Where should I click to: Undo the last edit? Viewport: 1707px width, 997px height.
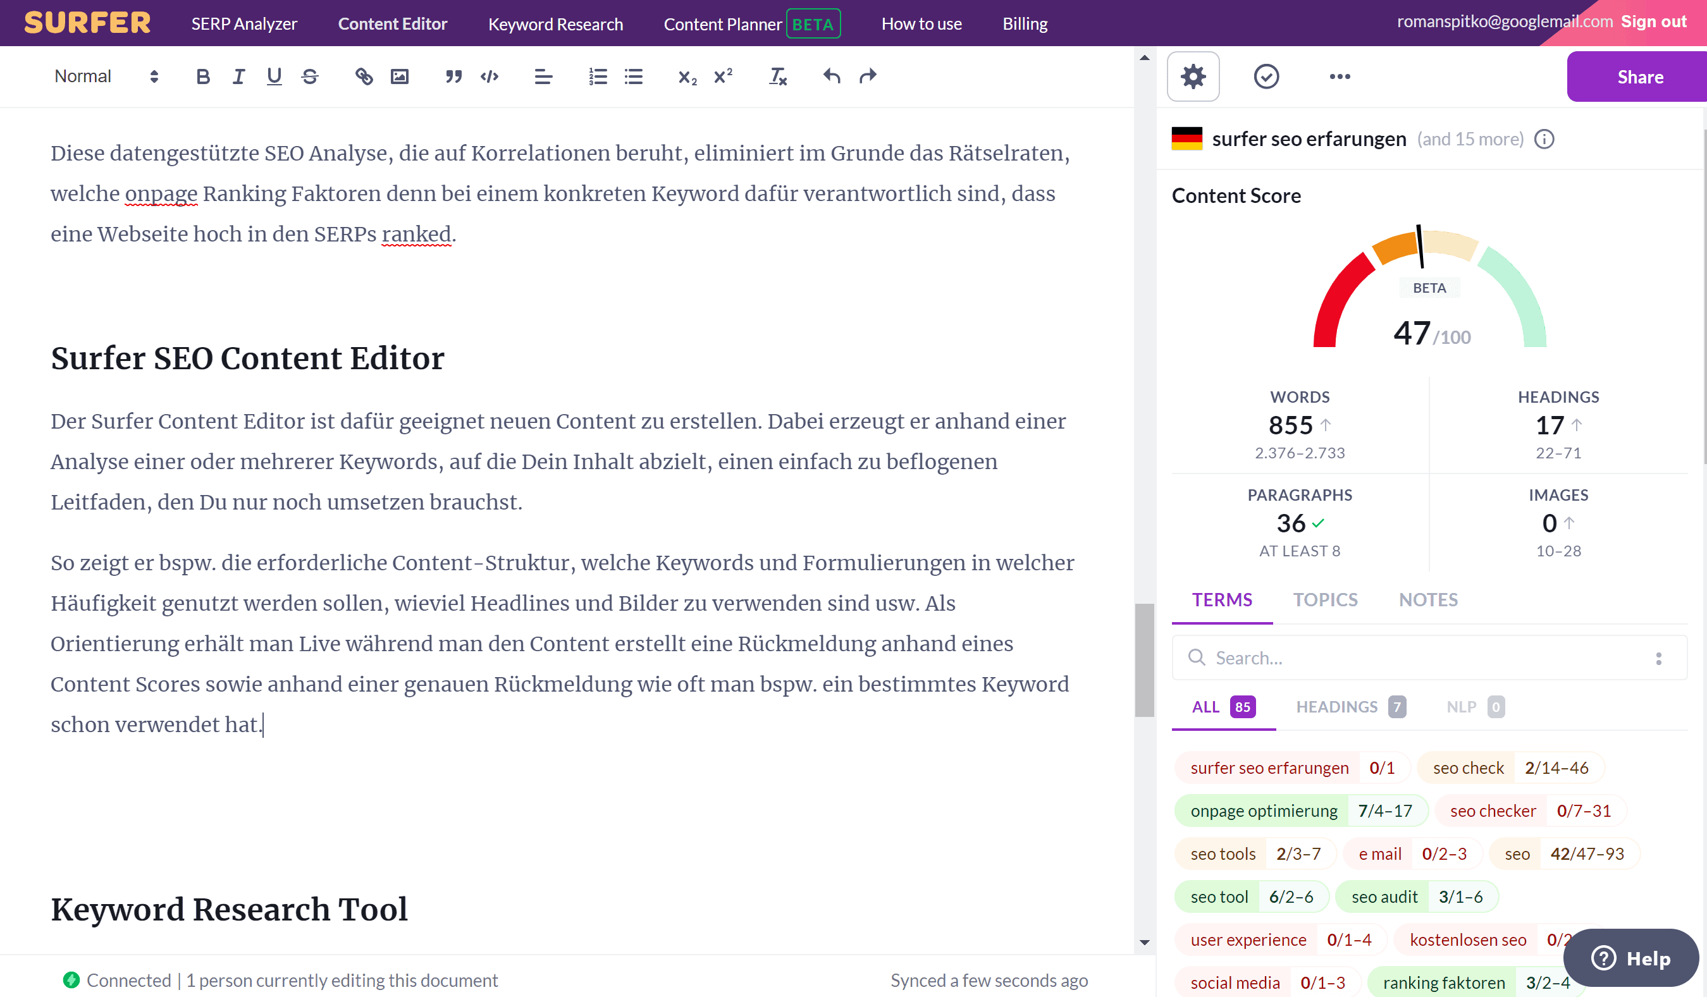click(832, 76)
